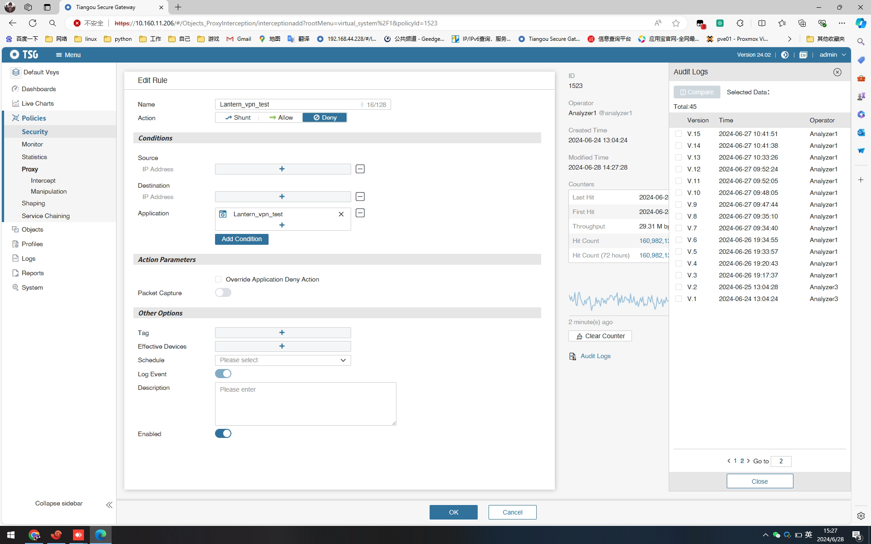Close the Audit Logs panel via X icon
Image resolution: width=871 pixels, height=544 pixels.
837,72
